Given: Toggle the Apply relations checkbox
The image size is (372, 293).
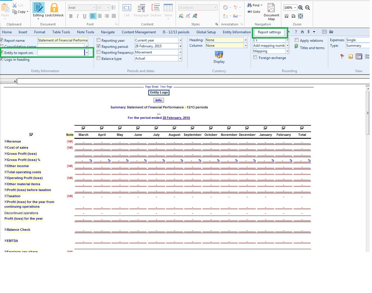Looking at the screenshot, I should [x=296, y=40].
